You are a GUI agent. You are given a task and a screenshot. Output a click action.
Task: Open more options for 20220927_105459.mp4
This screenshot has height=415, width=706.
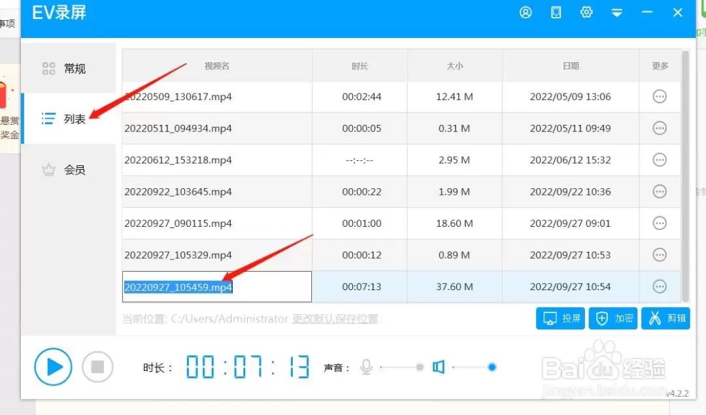point(660,287)
